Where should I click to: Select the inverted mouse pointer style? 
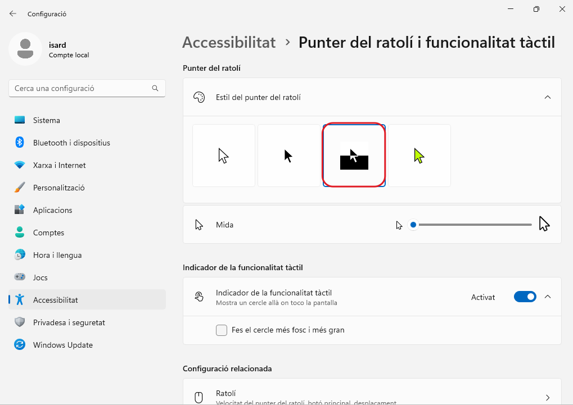(x=354, y=156)
